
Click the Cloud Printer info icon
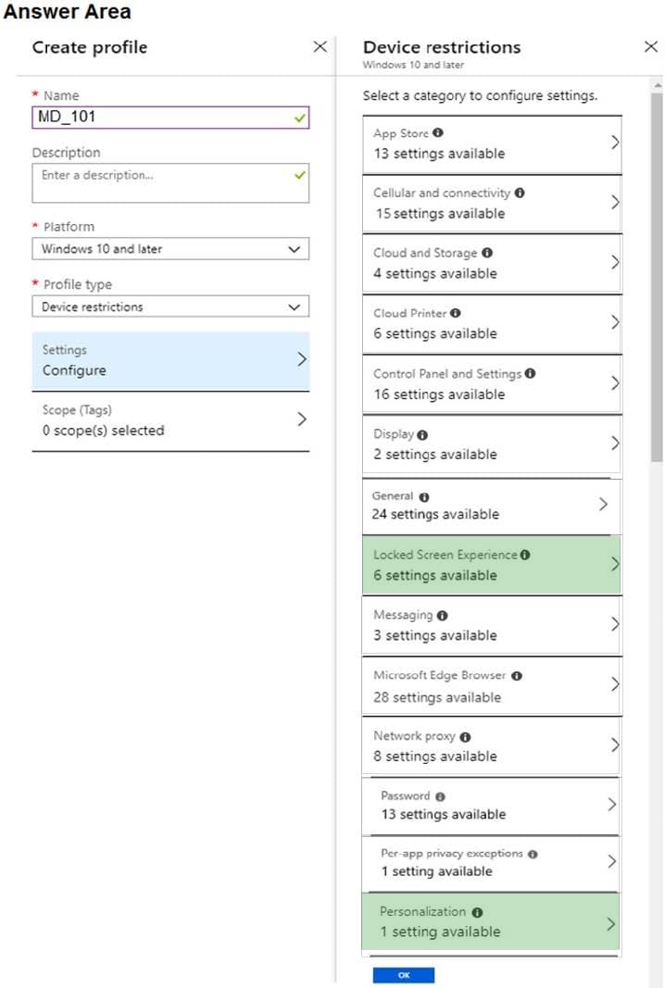(456, 313)
